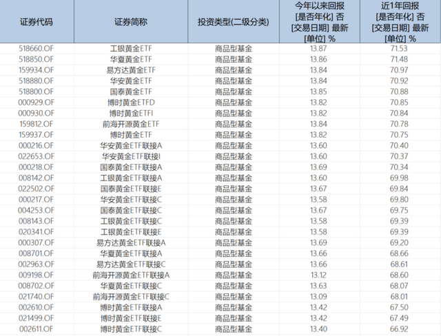
Task: Select the name cell 博时黄金ETF联接A
Action: 131,307
